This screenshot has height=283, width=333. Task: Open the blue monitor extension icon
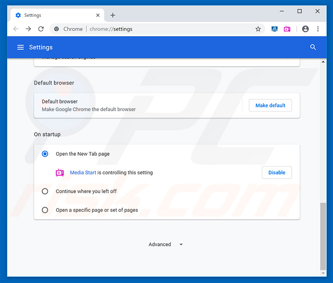tap(274, 29)
